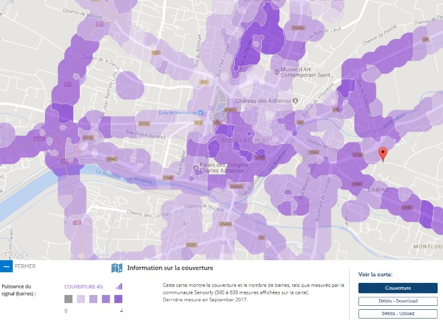Click the Palais des Congrès venue icon
The width and height of the screenshot is (443, 328).
[195, 167]
